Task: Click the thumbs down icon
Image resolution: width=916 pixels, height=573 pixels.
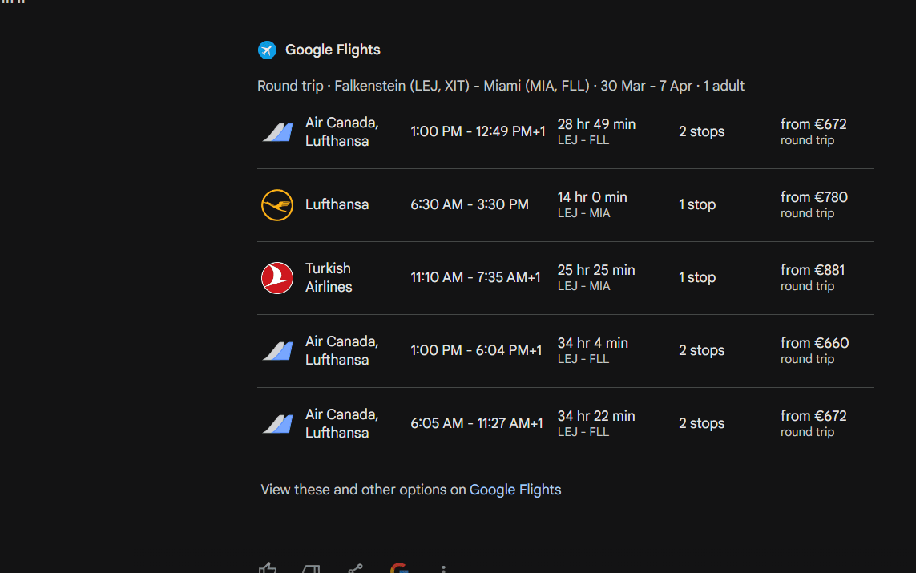Action: [311, 569]
